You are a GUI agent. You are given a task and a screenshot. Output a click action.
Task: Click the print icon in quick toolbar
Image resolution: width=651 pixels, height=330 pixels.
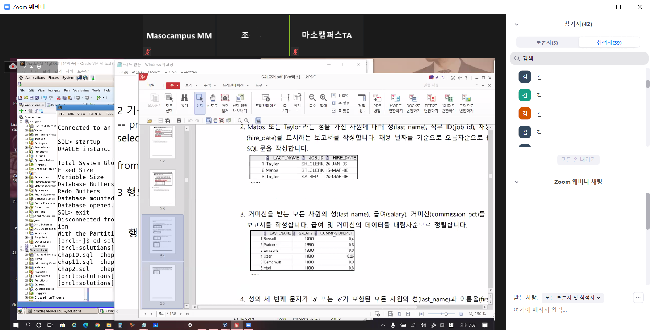(179, 120)
